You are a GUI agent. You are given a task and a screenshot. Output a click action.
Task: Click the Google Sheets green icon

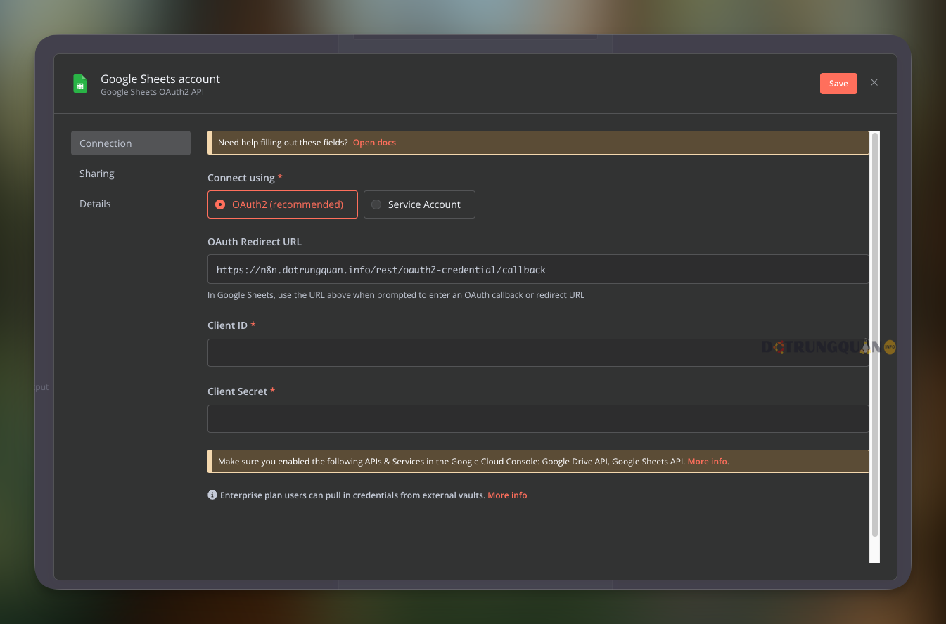(80, 84)
